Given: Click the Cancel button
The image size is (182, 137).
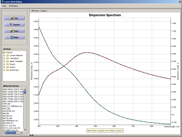Looking at the screenshot, I should point(15,25).
